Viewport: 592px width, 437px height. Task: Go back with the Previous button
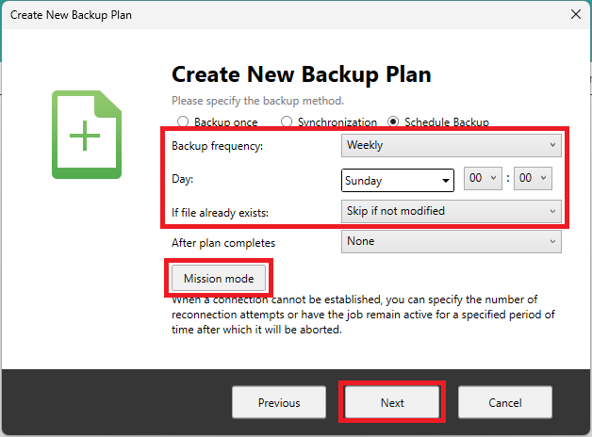[279, 402]
